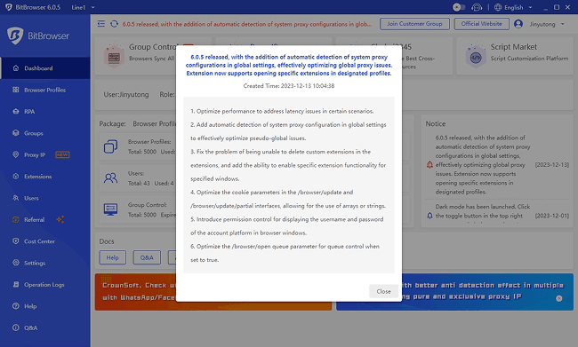
Task: Click the blue dark mode notice bell
Action: tap(429, 216)
